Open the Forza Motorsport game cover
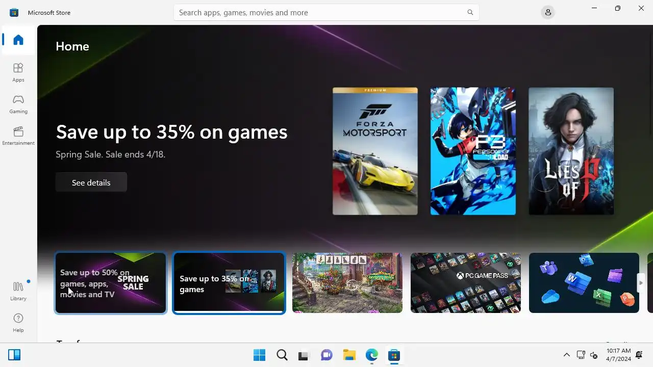The image size is (653, 367). tap(375, 151)
